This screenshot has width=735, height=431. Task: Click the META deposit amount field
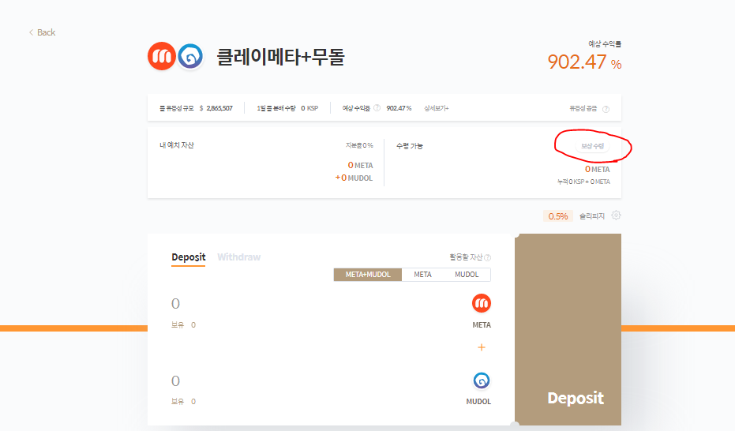point(176,304)
